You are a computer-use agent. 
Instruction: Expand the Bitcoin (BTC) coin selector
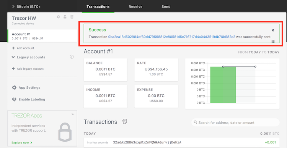click(x=26, y=6)
